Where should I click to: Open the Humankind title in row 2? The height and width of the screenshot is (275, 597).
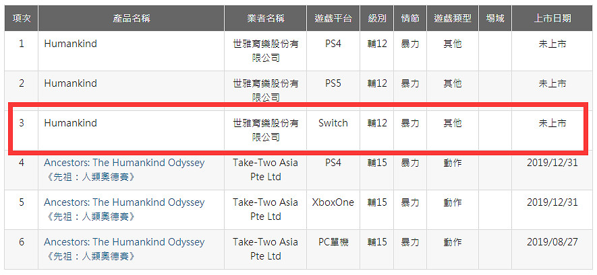tap(70, 83)
